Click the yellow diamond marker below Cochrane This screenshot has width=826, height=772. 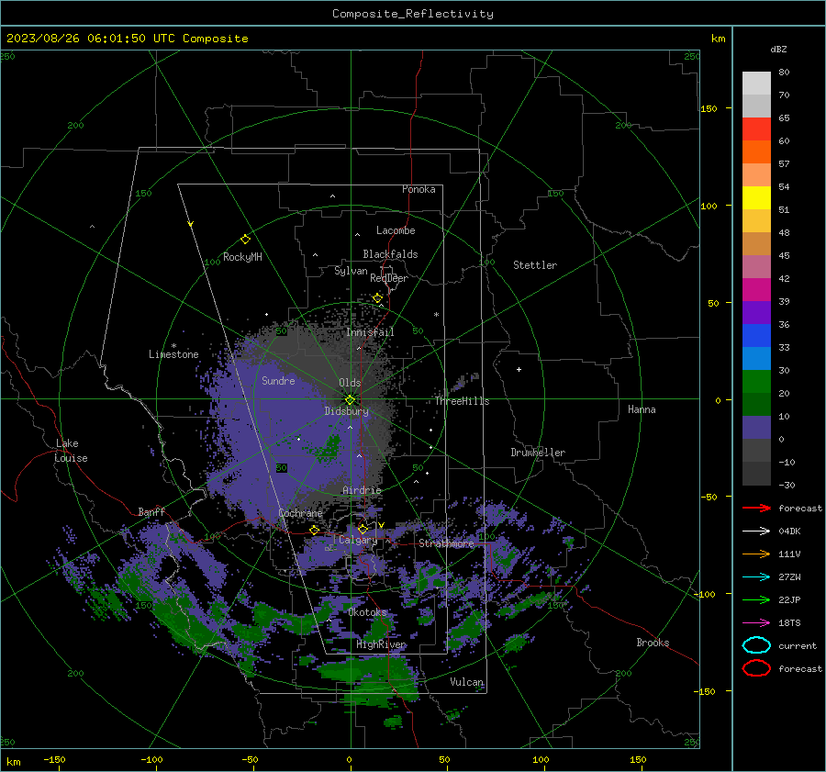click(x=315, y=530)
